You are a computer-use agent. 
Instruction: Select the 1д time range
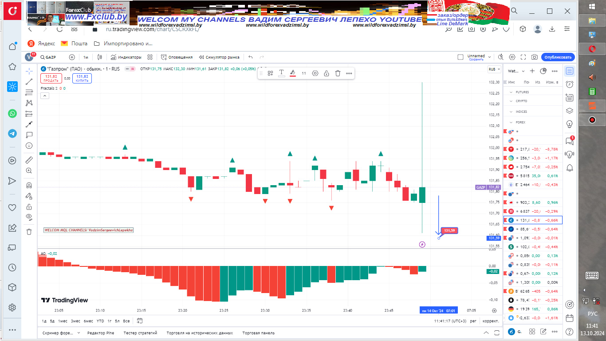pos(44,321)
